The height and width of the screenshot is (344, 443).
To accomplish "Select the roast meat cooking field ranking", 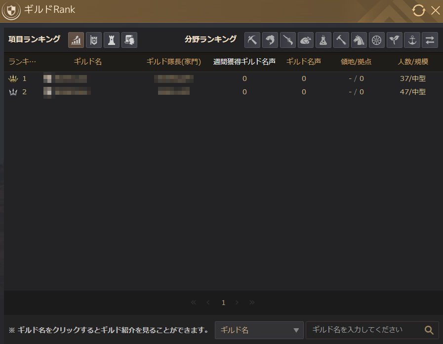I will (306, 40).
